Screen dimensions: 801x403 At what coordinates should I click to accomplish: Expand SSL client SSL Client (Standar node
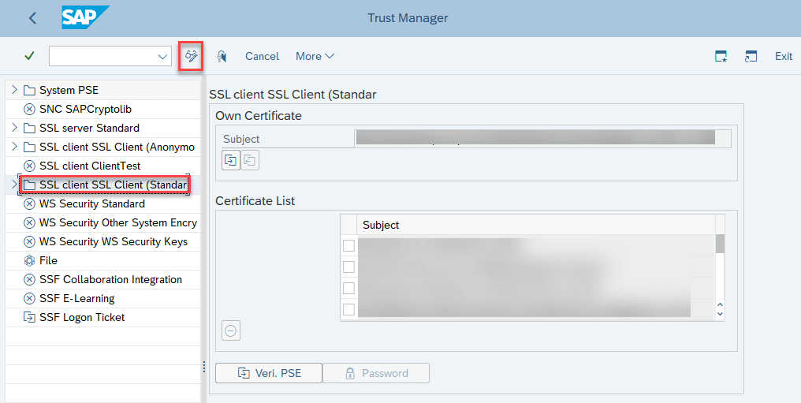point(14,185)
